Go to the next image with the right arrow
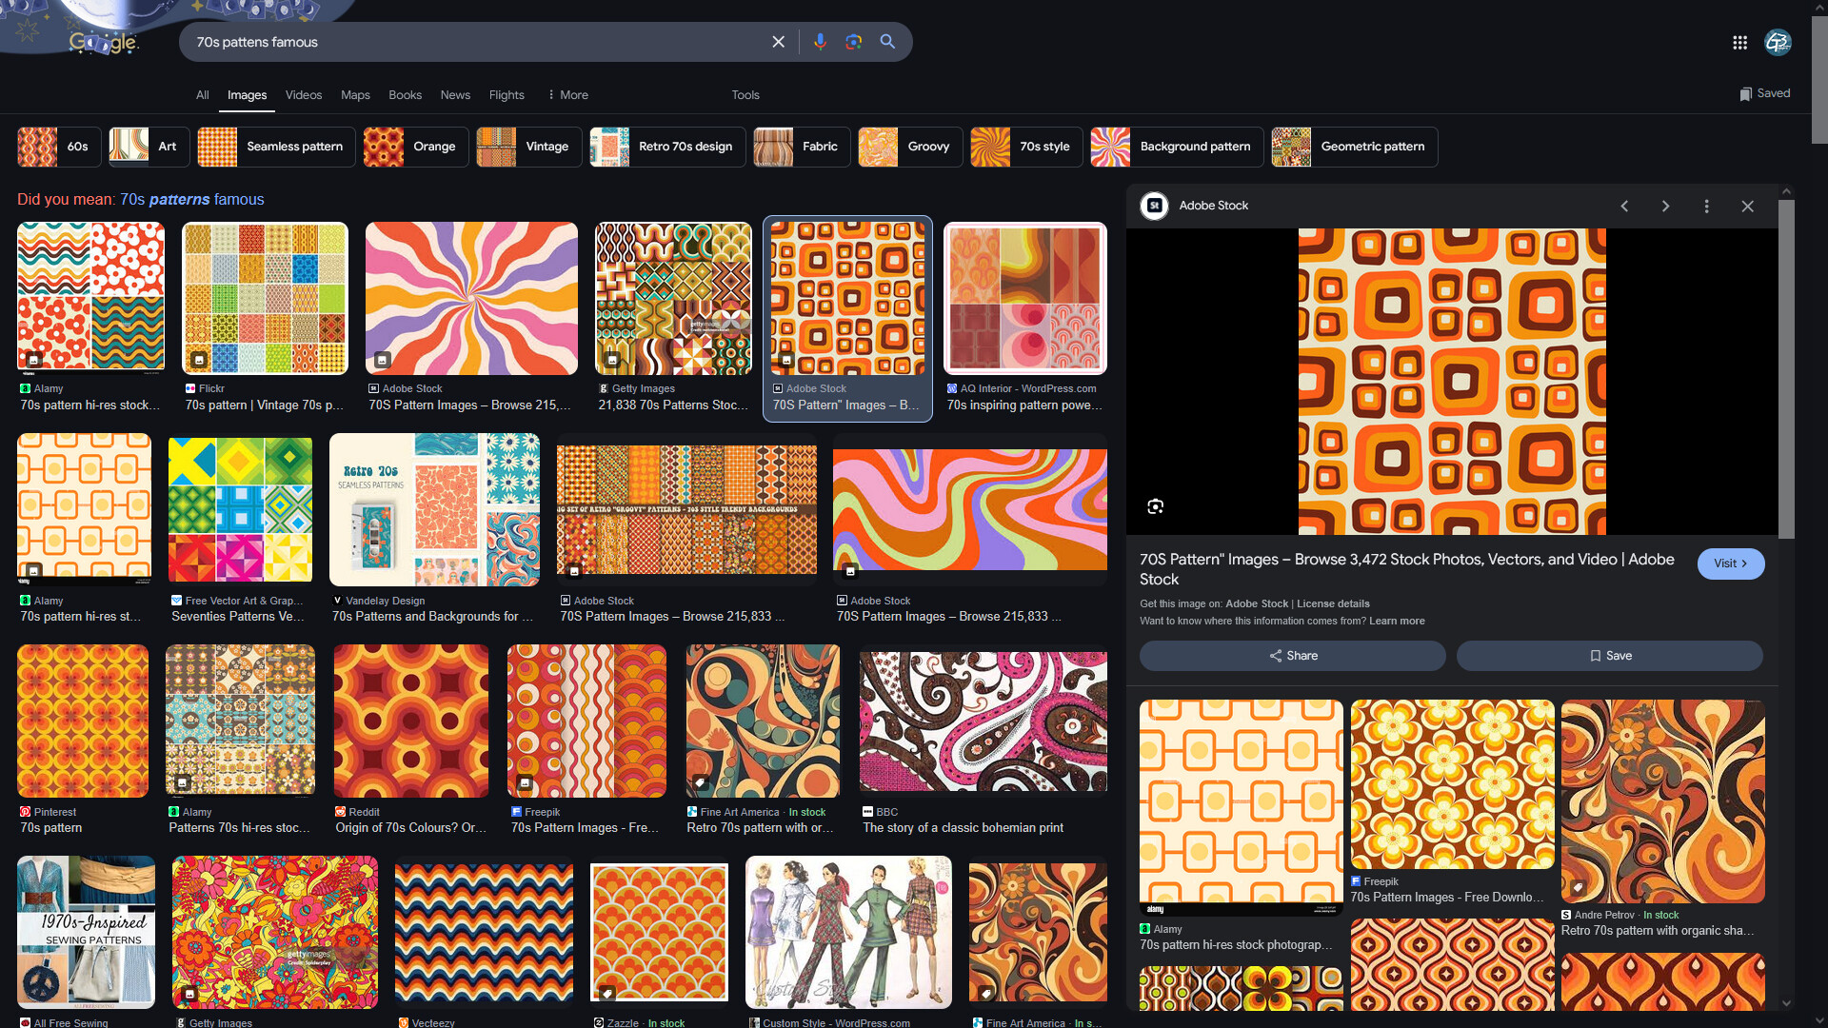1828x1028 pixels. click(1665, 206)
